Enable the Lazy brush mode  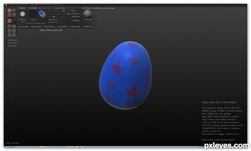(x=49, y=8)
